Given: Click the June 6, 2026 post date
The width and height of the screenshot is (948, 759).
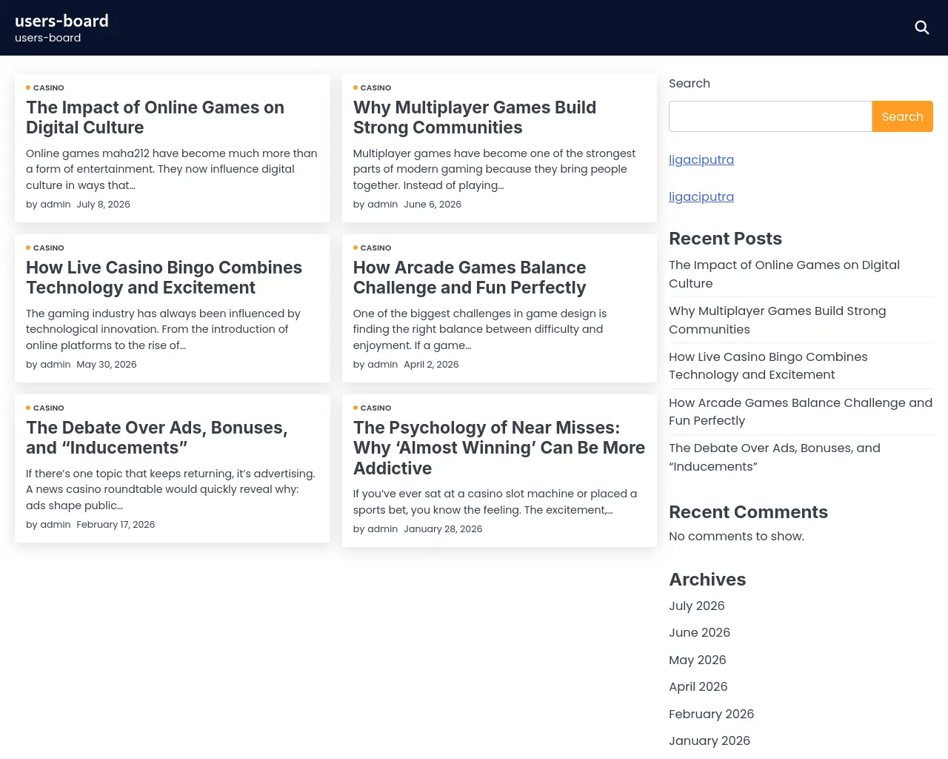Looking at the screenshot, I should click(x=433, y=205).
